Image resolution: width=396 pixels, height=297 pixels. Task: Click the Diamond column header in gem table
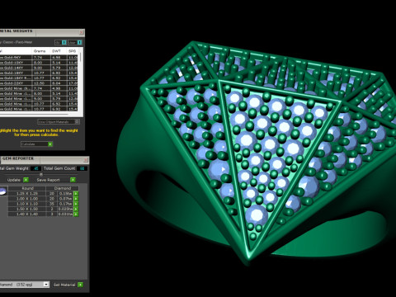coord(63,188)
